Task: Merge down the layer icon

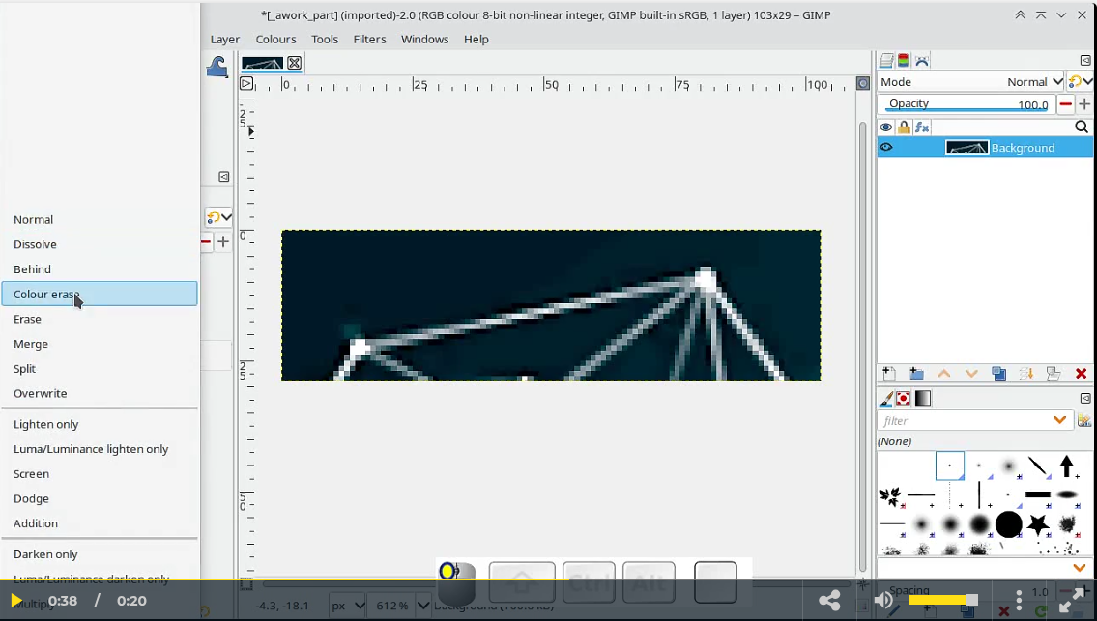Action: [1026, 374]
